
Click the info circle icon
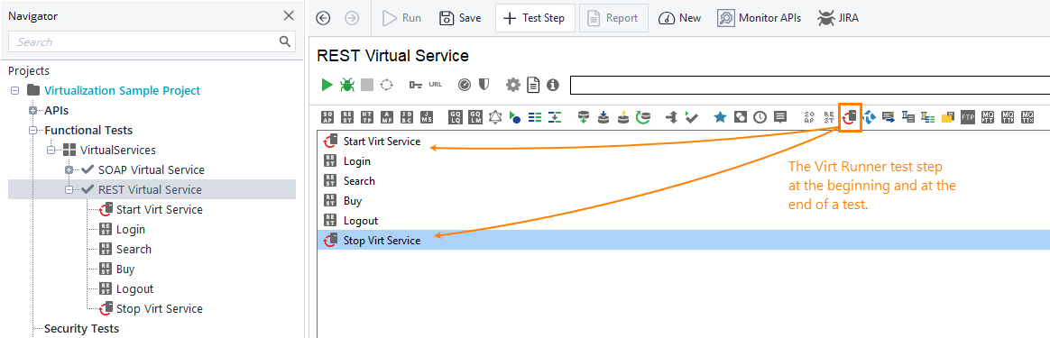coord(552,85)
